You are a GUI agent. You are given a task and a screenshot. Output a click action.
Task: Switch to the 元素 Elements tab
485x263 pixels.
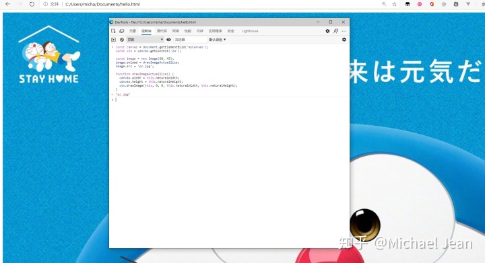pyautogui.click(x=133, y=31)
